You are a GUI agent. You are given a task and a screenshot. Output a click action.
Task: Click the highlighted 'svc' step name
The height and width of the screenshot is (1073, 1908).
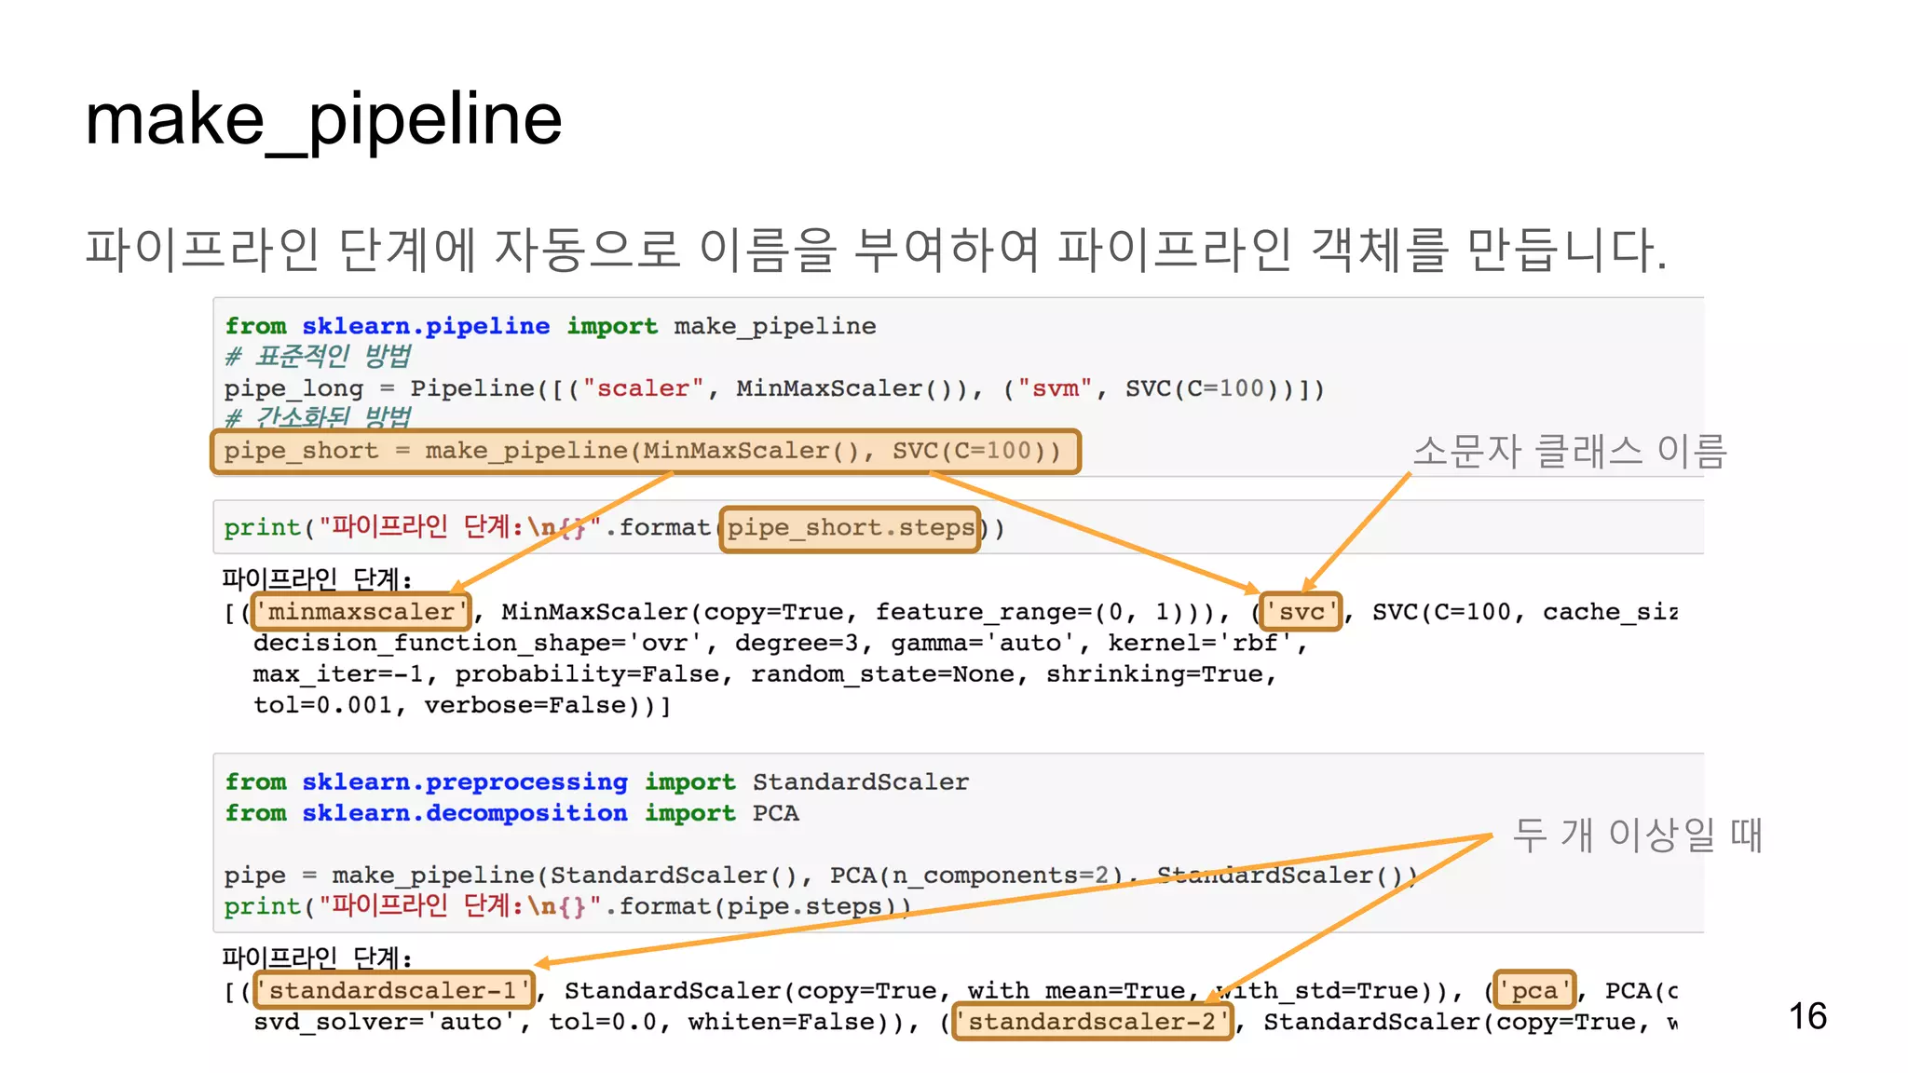[1301, 612]
